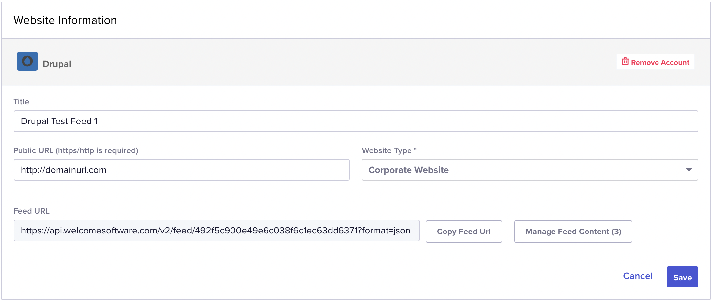Copy the feed URL
Screen dimensions: 711x300
(x=464, y=232)
